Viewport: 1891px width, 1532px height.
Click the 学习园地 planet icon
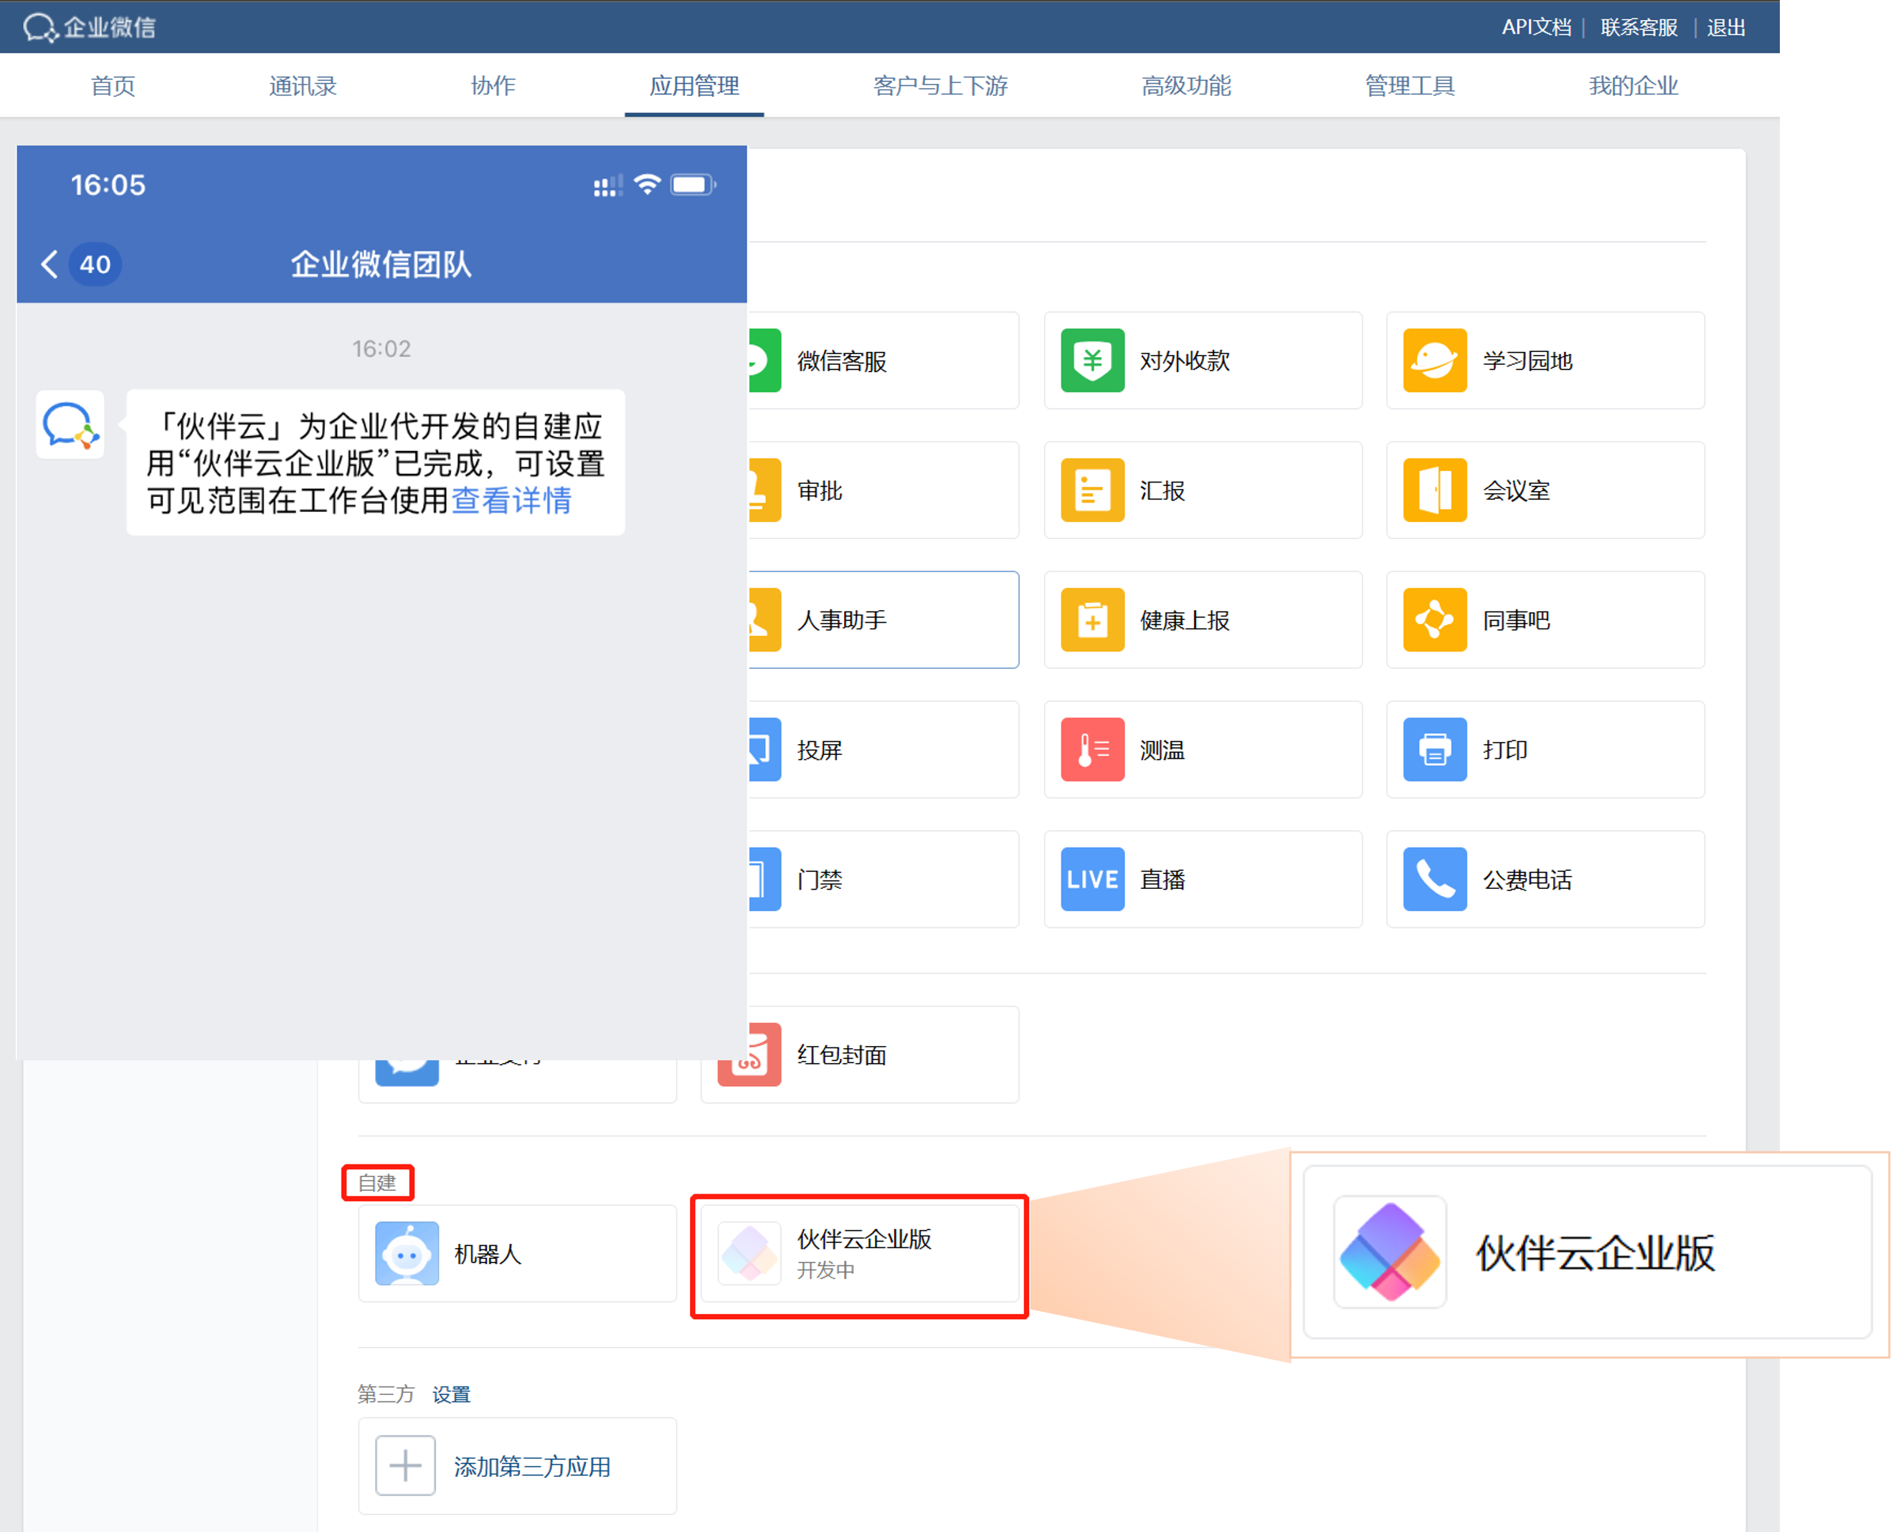tap(1435, 360)
